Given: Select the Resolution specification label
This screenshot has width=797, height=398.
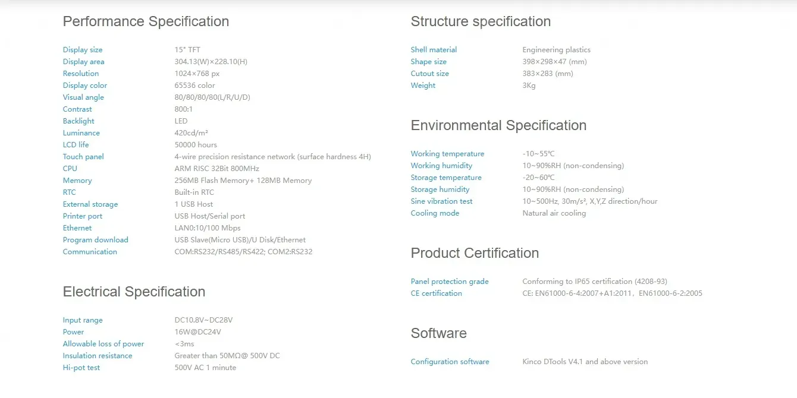Looking at the screenshot, I should (x=81, y=74).
